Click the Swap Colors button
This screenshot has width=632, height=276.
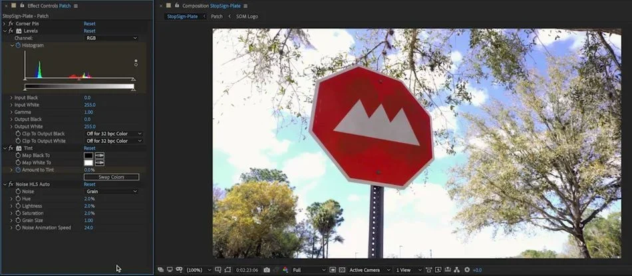pyautogui.click(x=111, y=177)
